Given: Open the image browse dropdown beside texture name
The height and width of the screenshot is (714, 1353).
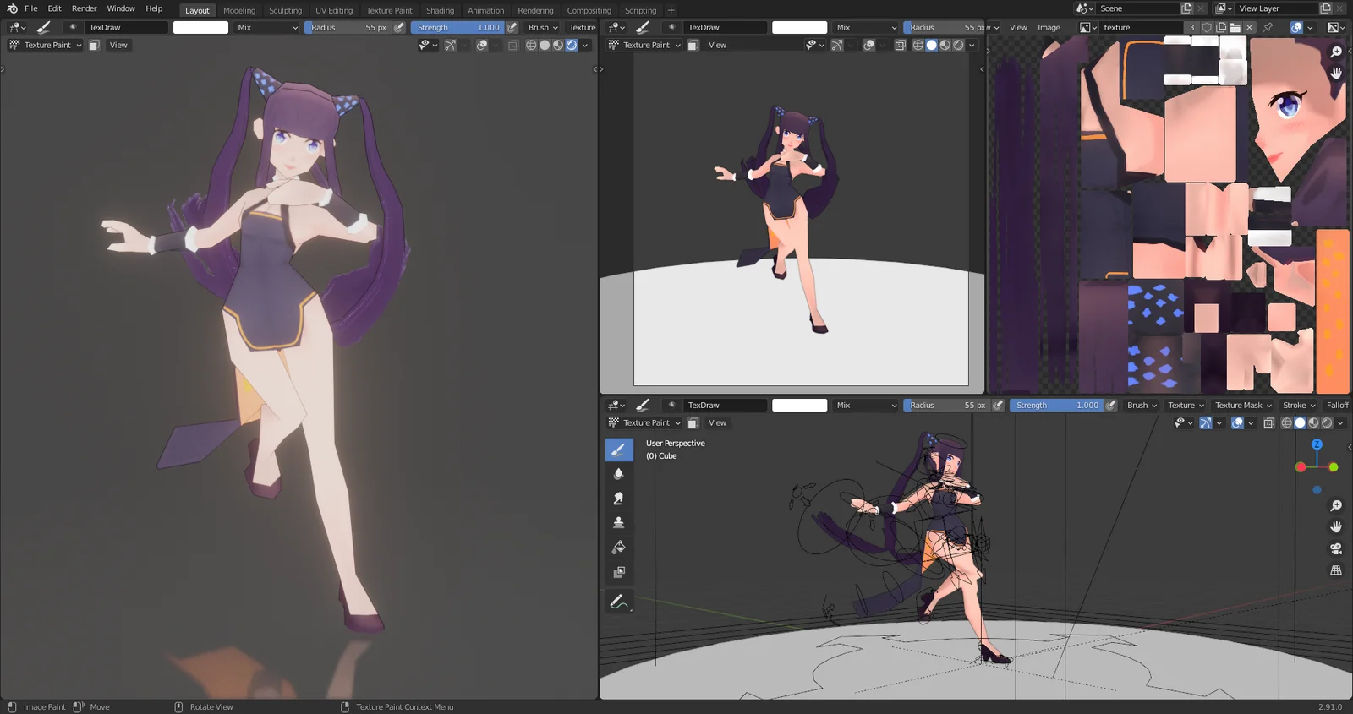Looking at the screenshot, I should pyautogui.click(x=1088, y=27).
